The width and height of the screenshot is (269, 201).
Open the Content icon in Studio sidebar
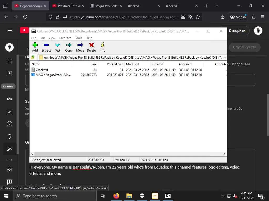(9, 74)
